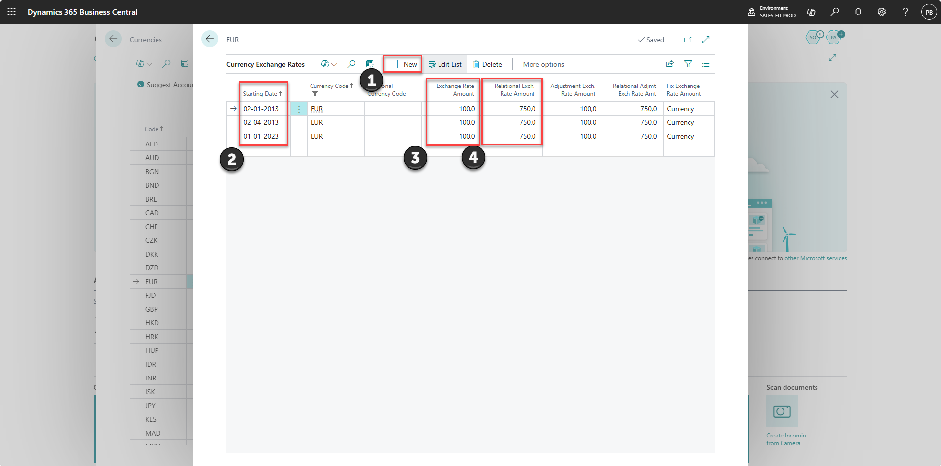The width and height of the screenshot is (941, 466).
Task: Click Edit List
Action: tap(445, 64)
